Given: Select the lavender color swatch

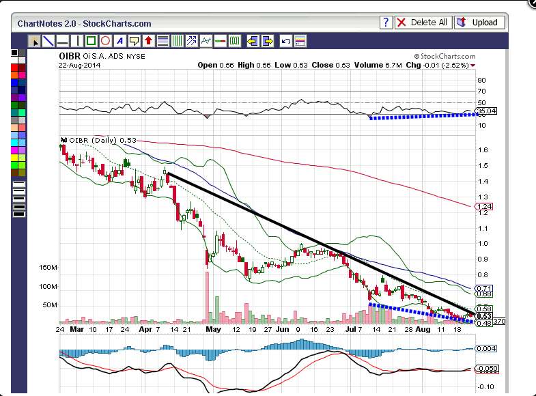Looking at the screenshot, I should [22, 150].
